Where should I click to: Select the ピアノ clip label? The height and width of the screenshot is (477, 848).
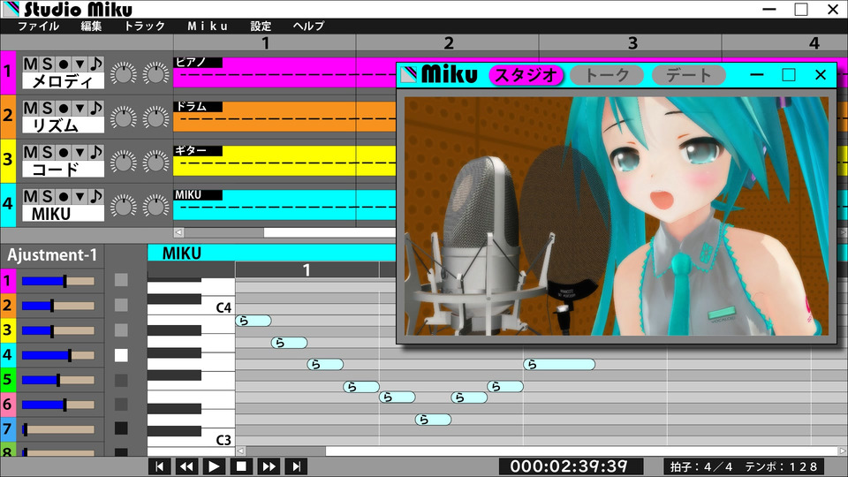tap(198, 63)
